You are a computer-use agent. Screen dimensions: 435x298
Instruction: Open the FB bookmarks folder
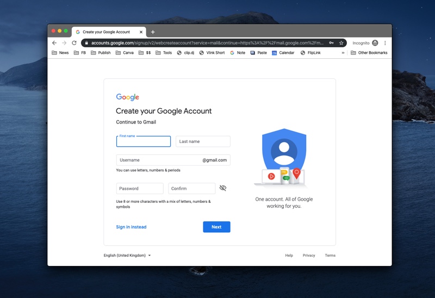tap(80, 52)
